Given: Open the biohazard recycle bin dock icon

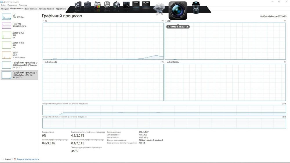Looking at the screenshot, I should [196, 8].
